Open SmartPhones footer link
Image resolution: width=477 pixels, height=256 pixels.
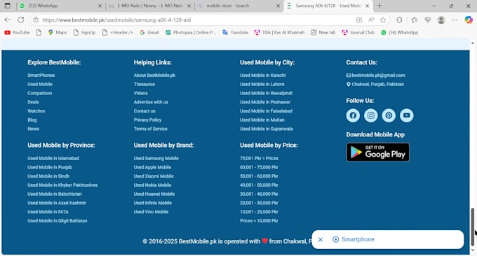tap(41, 76)
